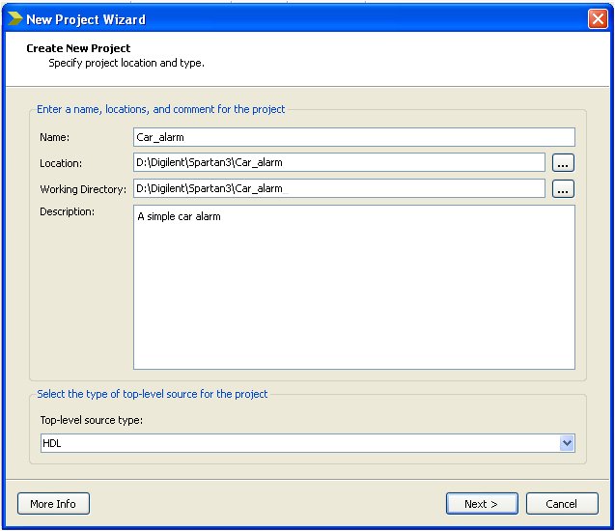Click the "Create New Project" heading
Viewport: 615px width, 531px height.
[78, 48]
